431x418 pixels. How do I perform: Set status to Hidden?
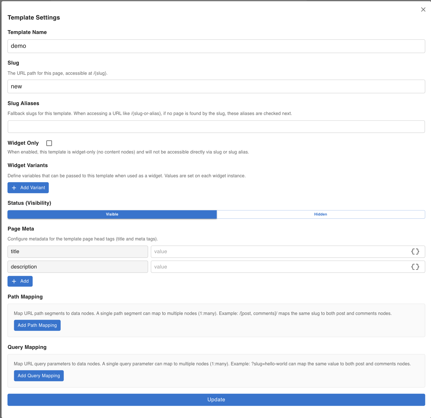point(320,214)
